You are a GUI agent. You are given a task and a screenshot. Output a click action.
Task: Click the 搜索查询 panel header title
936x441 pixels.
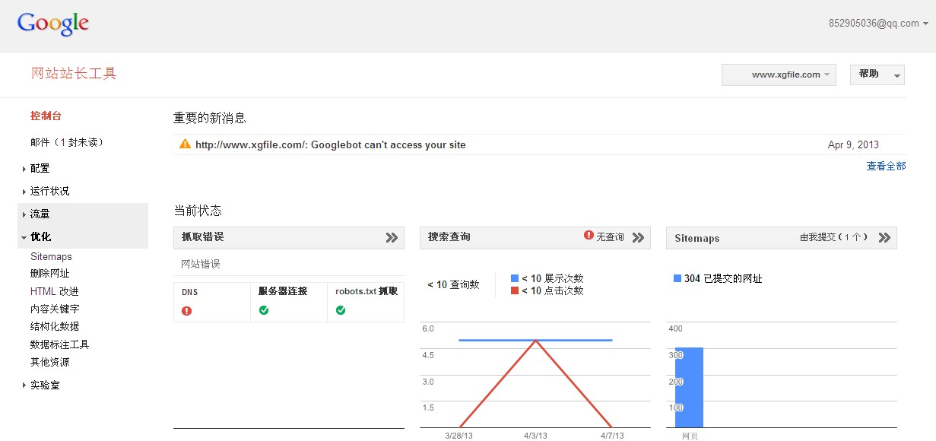point(449,237)
